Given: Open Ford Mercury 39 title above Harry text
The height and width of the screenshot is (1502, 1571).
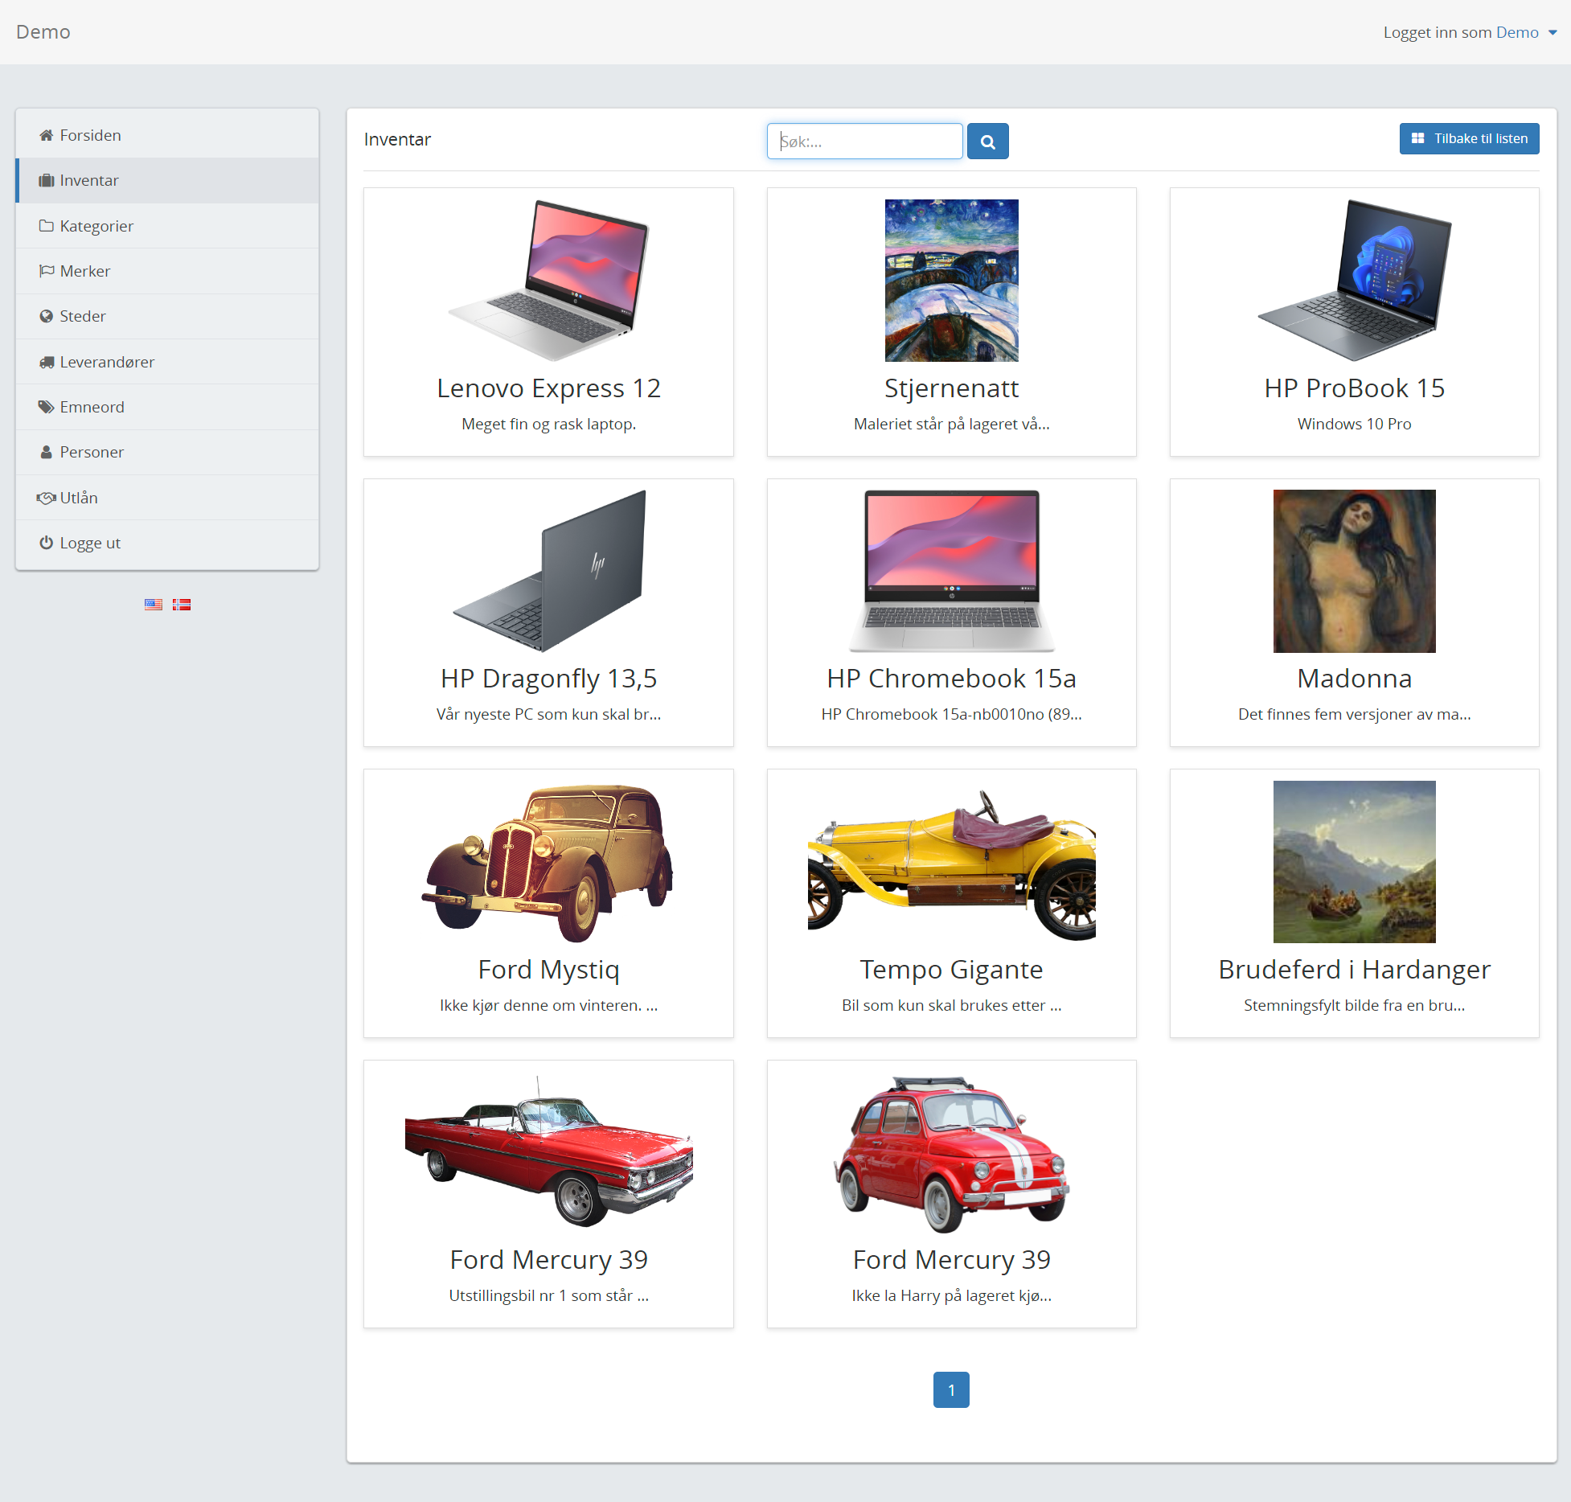Looking at the screenshot, I should click(952, 1260).
